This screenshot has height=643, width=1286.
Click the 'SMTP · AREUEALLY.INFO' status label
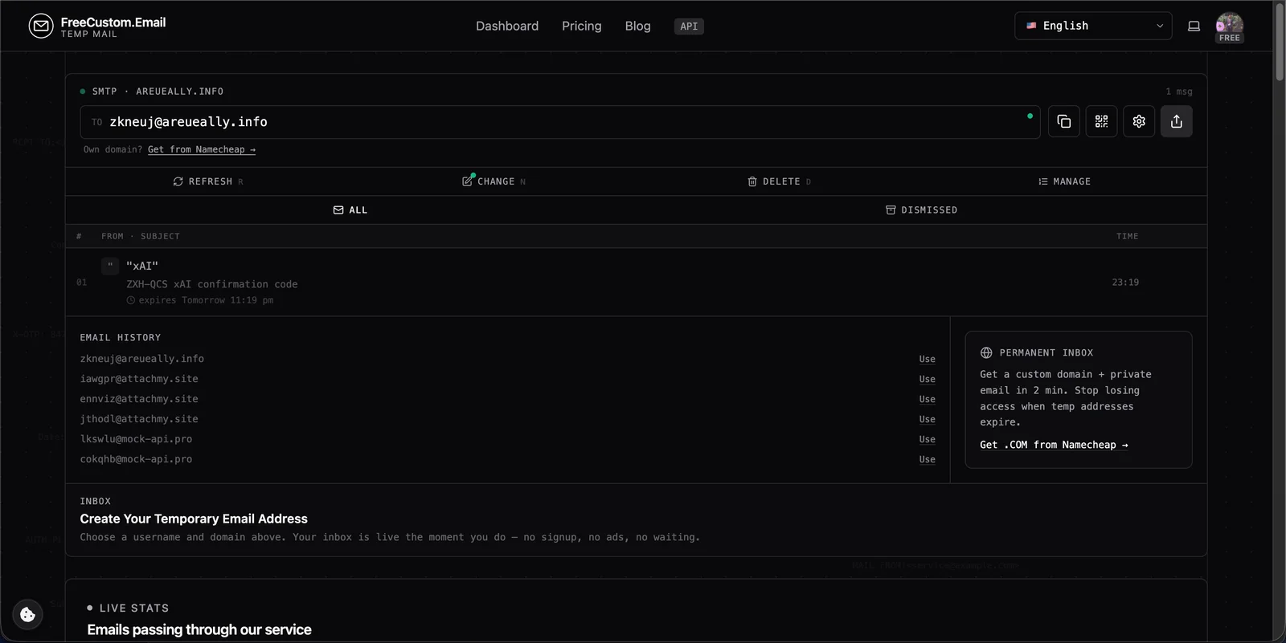click(x=158, y=92)
